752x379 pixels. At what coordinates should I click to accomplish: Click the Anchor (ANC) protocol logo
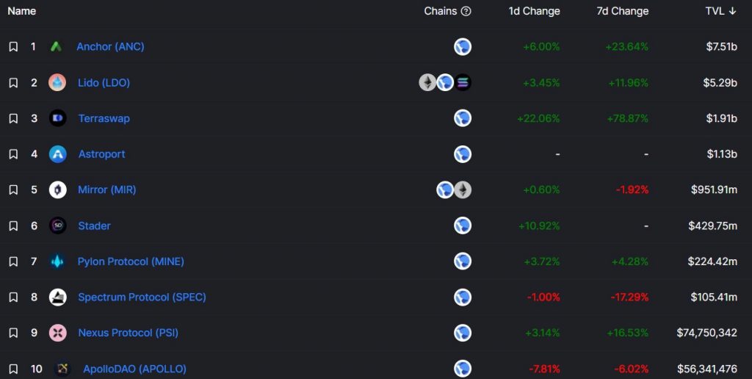(56, 46)
